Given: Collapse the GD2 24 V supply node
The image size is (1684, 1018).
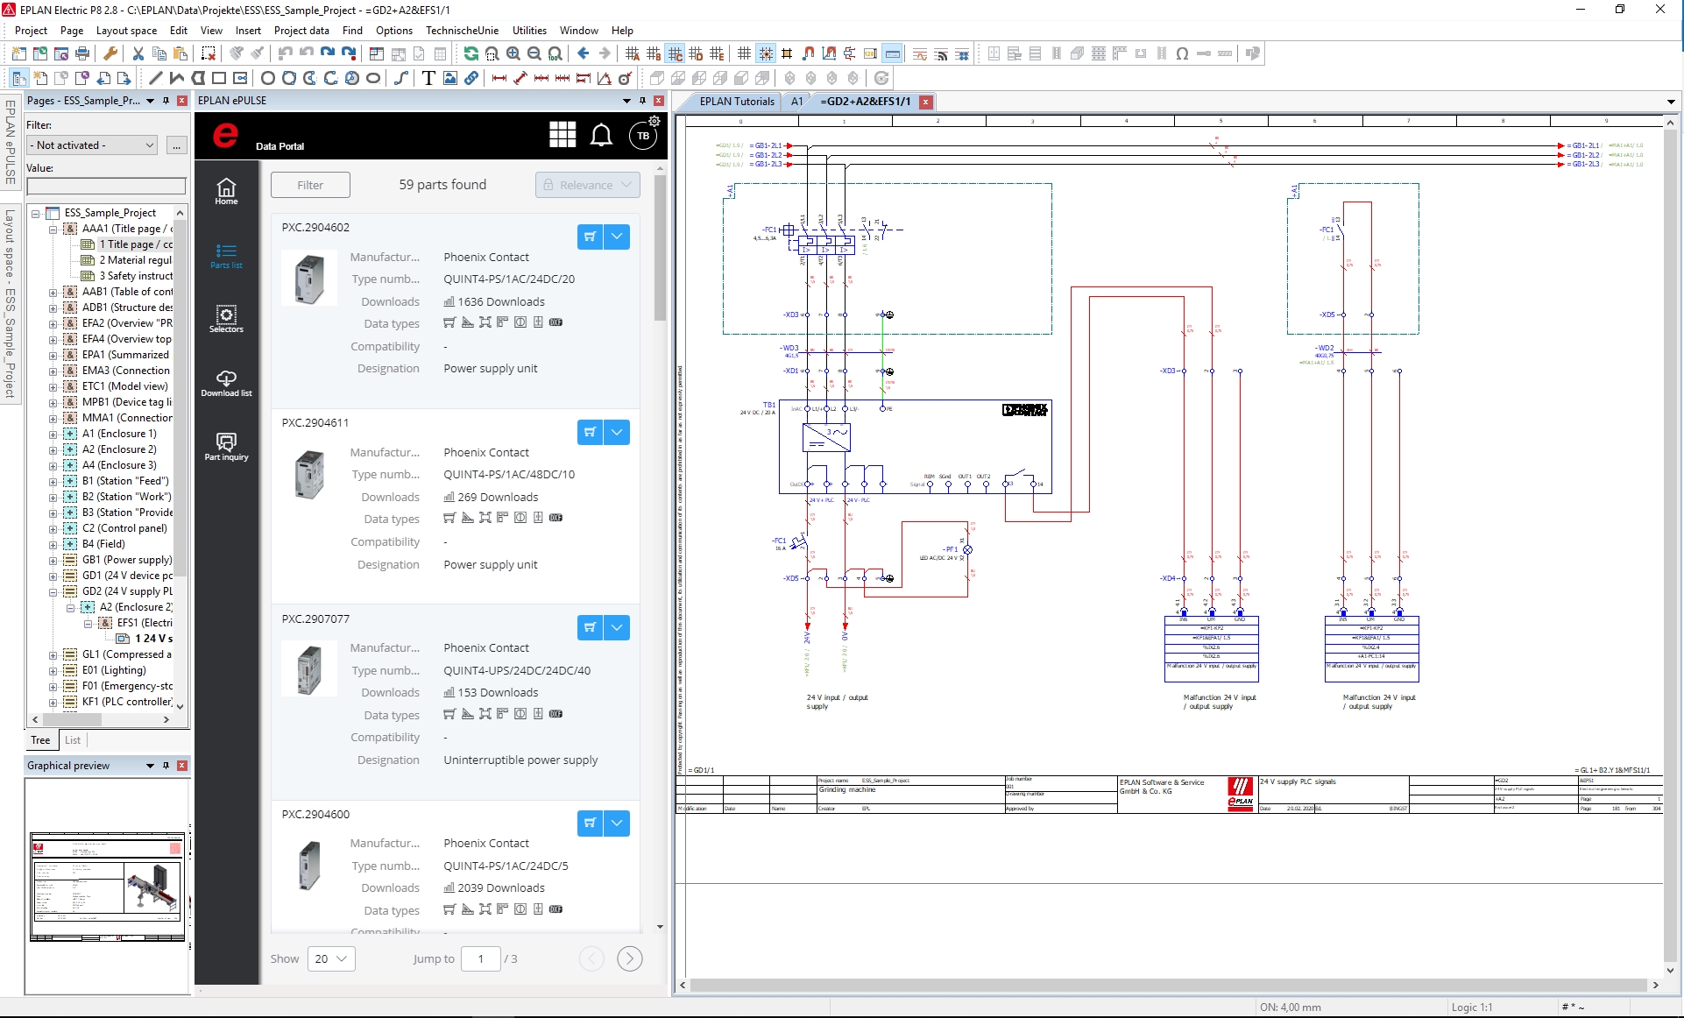Looking at the screenshot, I should 53,591.
